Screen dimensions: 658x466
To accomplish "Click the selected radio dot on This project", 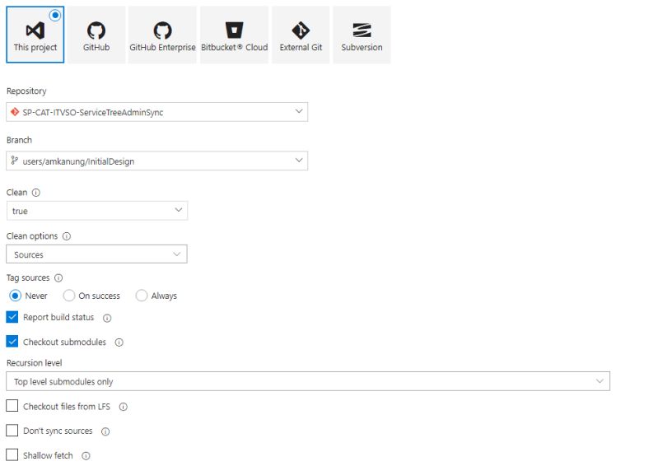I will click(55, 16).
